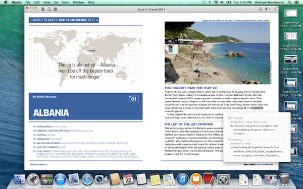Open the Trash in the Dock
The image size is (303, 189).
284,179
